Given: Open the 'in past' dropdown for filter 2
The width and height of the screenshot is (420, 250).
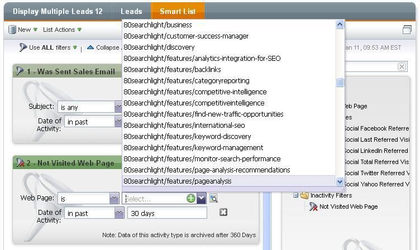Looking at the screenshot, I should point(119,213).
